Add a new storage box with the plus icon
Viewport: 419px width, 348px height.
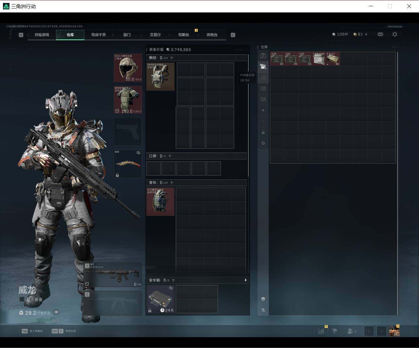coord(263,110)
